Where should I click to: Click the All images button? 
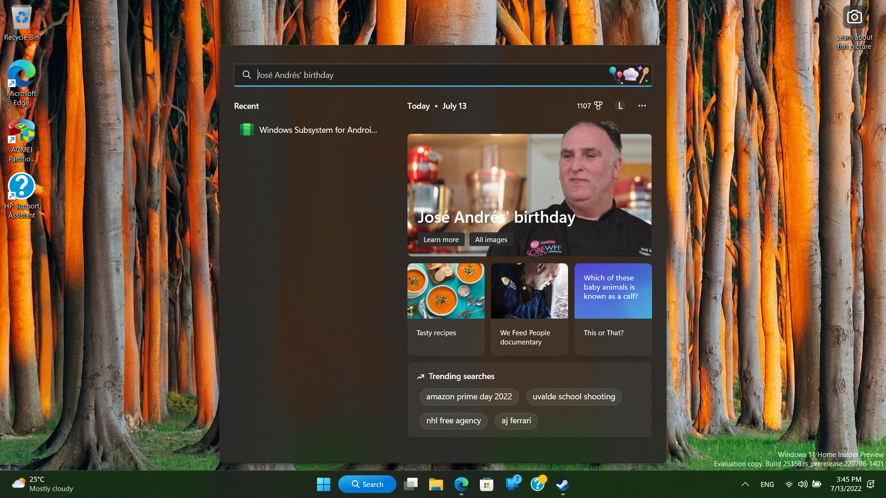[491, 239]
